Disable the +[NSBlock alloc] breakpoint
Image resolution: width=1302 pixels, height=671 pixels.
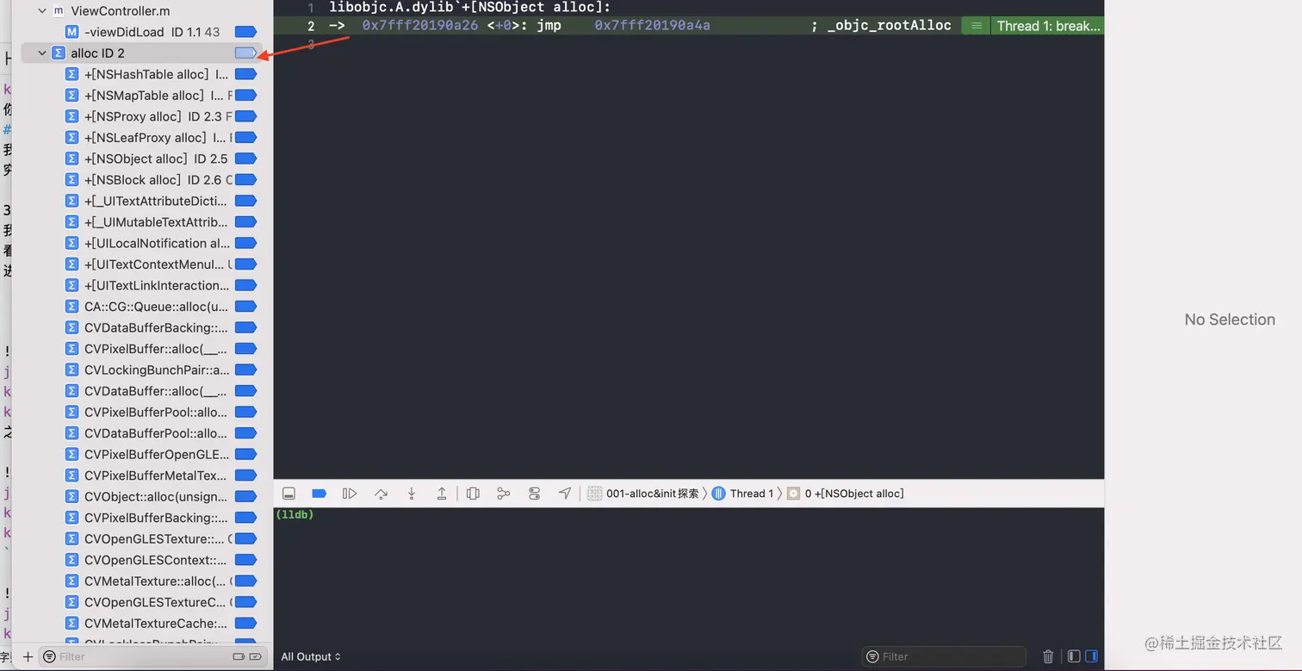[246, 180]
